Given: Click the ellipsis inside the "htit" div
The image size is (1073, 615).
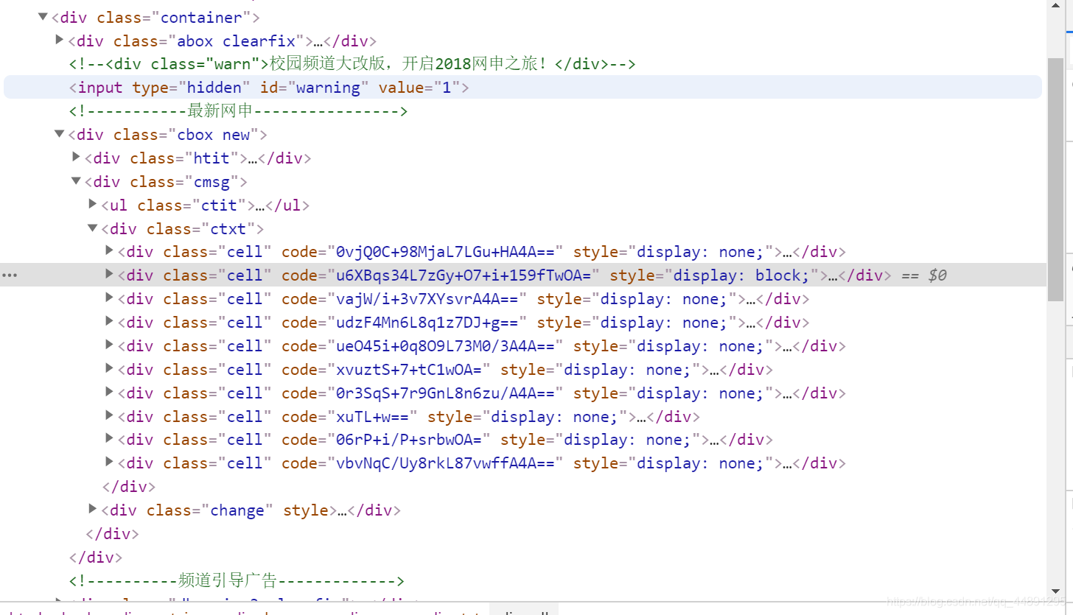Looking at the screenshot, I should coord(253,158).
